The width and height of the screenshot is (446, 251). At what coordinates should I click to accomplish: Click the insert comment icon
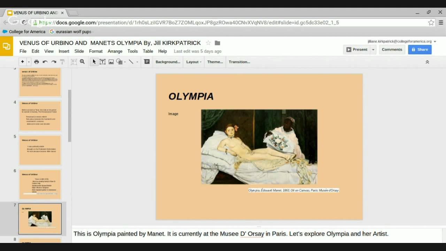click(147, 62)
